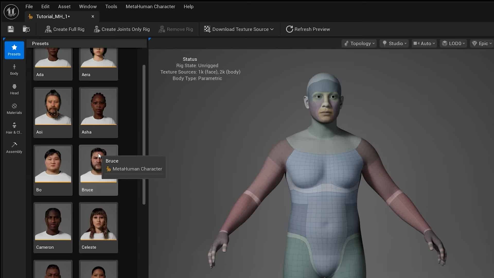
Task: Click the Create Full Rig button
Action: click(65, 29)
